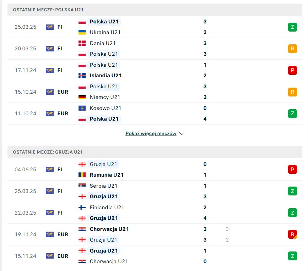Viewport: 308px width, 271px height.
Task: Expand the Pokaż więcej meczów chevron
Action: [182, 133]
